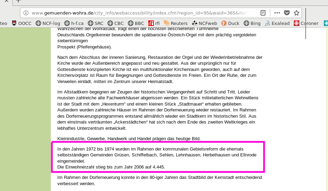Open the SRC bookmark
Screen dimensions: 328x191
[x=96, y=23]
